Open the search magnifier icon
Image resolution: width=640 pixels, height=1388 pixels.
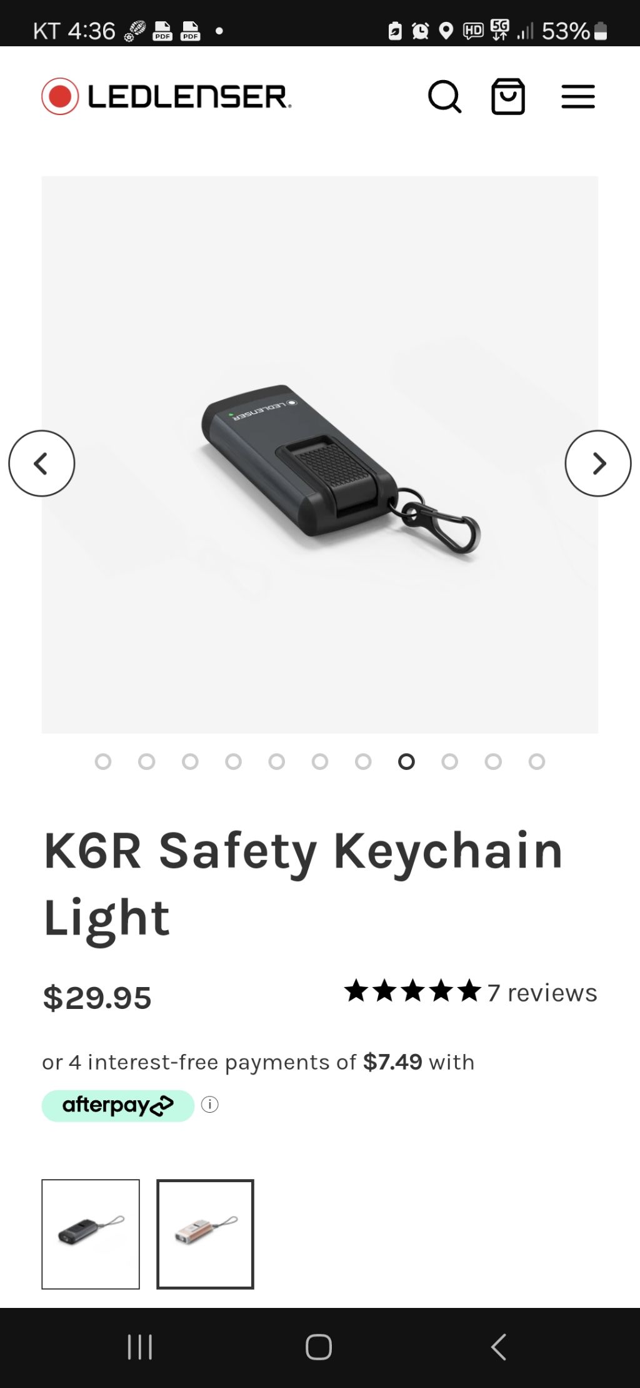click(444, 96)
